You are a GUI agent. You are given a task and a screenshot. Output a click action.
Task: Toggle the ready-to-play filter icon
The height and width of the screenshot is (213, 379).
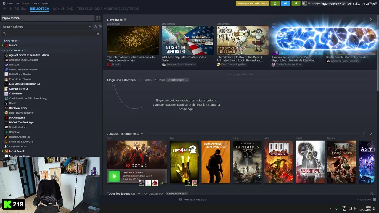pos(100,27)
